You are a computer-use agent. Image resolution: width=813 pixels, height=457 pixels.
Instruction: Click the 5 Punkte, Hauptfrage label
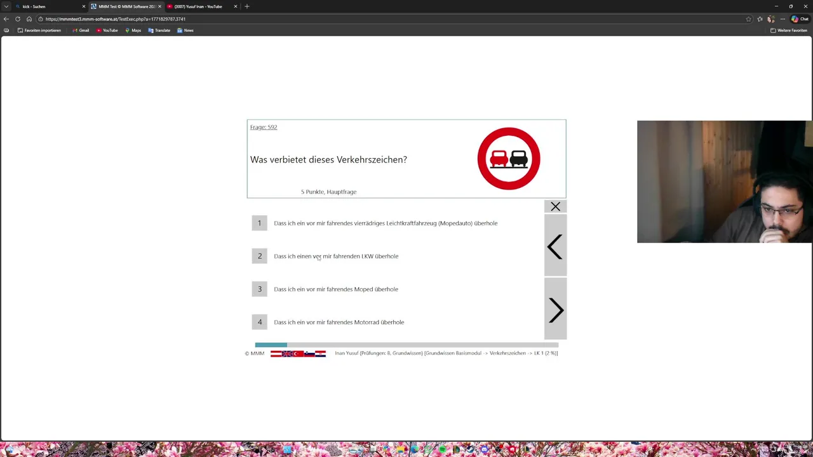[x=328, y=192]
